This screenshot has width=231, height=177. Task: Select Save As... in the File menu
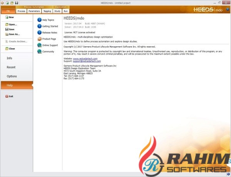point(13,34)
